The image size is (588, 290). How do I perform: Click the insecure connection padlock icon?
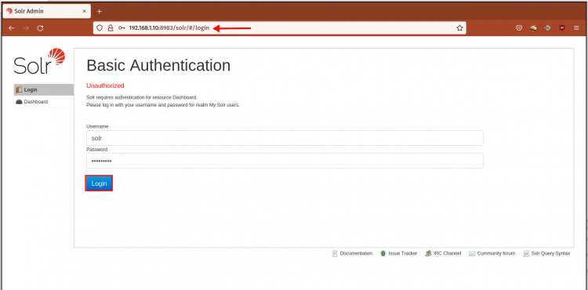coord(111,27)
